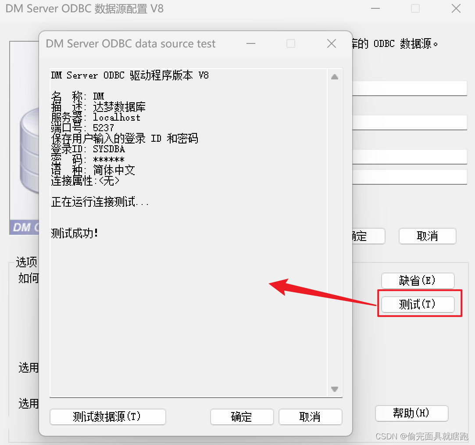Click the 测试数据源(T) button in test dialog
Screen dimensions: 475x445
[107, 417]
